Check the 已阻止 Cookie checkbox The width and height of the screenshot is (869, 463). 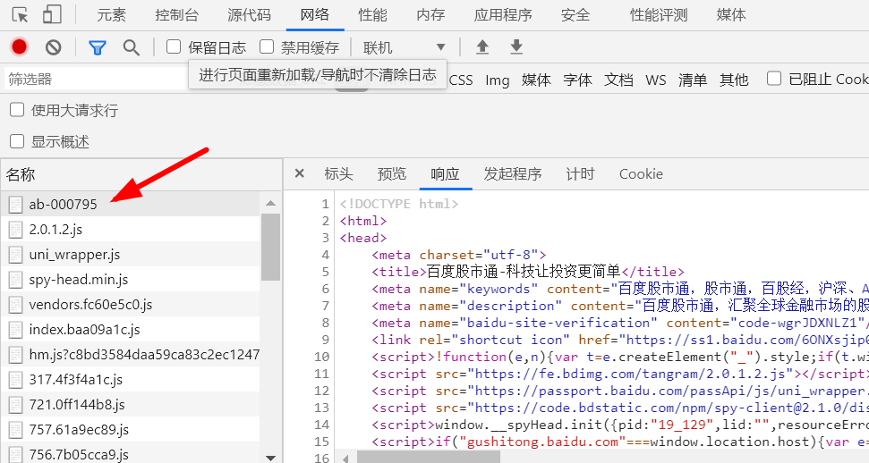(x=774, y=79)
